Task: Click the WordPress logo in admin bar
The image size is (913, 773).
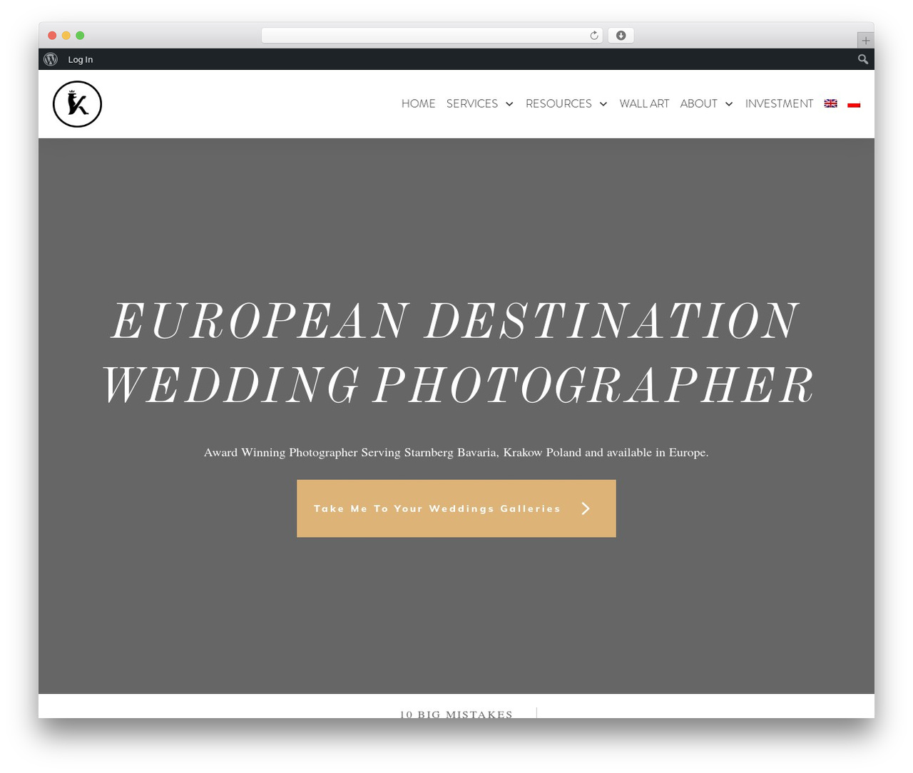Action: pos(51,59)
